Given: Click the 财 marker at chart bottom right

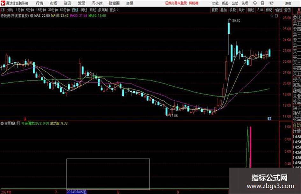Looking at the screenshot, I should [269, 119].
